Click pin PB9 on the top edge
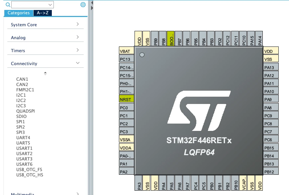289x195 pixels. [x=154, y=39]
